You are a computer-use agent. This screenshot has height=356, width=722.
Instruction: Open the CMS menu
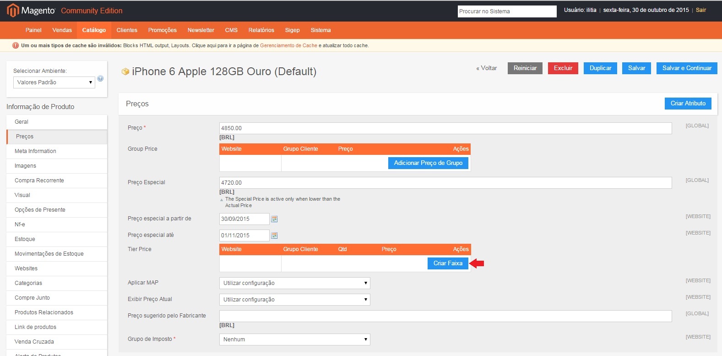pos(231,30)
